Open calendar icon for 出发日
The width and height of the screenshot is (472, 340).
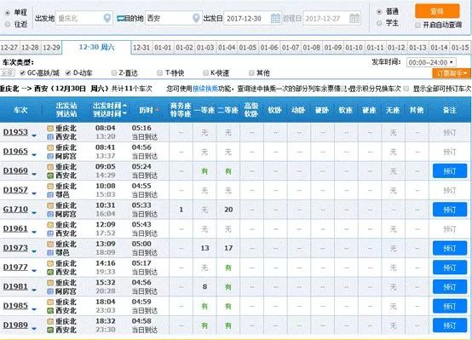point(275,19)
